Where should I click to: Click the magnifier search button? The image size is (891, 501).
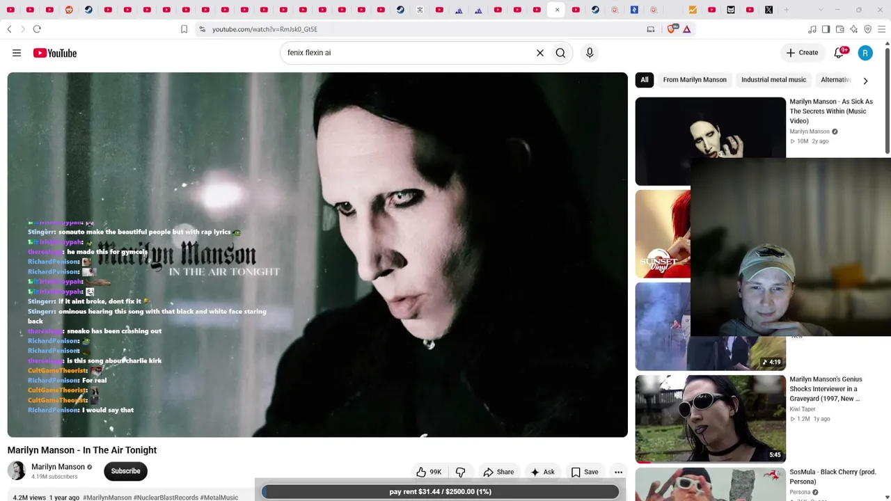pos(560,53)
